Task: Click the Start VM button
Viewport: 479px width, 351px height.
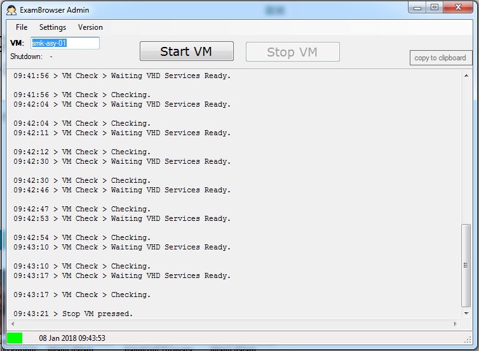Action: click(x=187, y=51)
